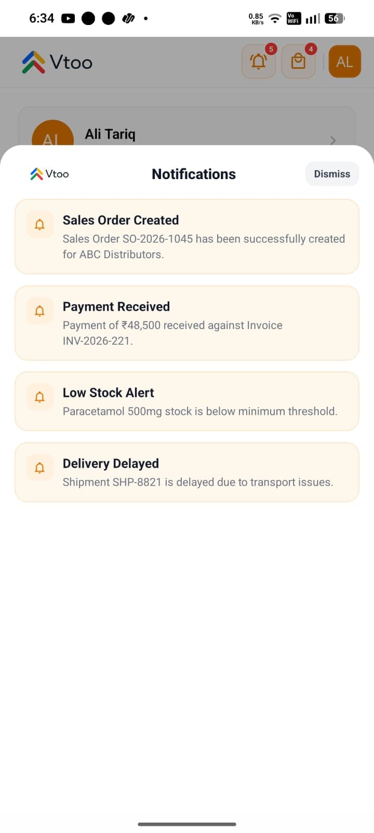The width and height of the screenshot is (374, 833).
Task: Open the Payment Received notification
Action: [x=187, y=323]
